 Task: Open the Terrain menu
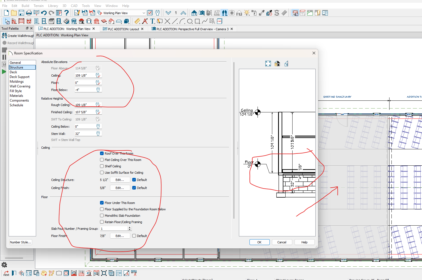[39, 6]
